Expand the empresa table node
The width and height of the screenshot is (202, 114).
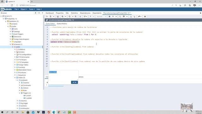pyautogui.click(x=17, y=101)
